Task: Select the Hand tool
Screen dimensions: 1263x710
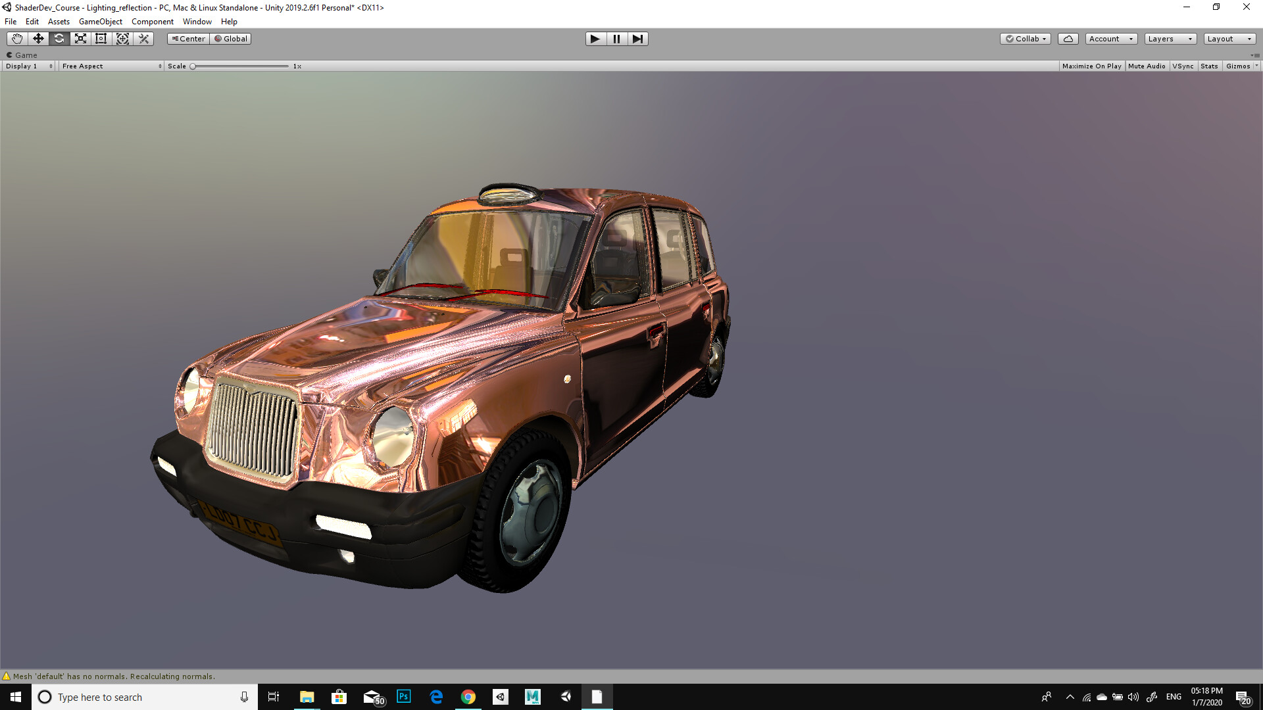Action: pos(17,39)
